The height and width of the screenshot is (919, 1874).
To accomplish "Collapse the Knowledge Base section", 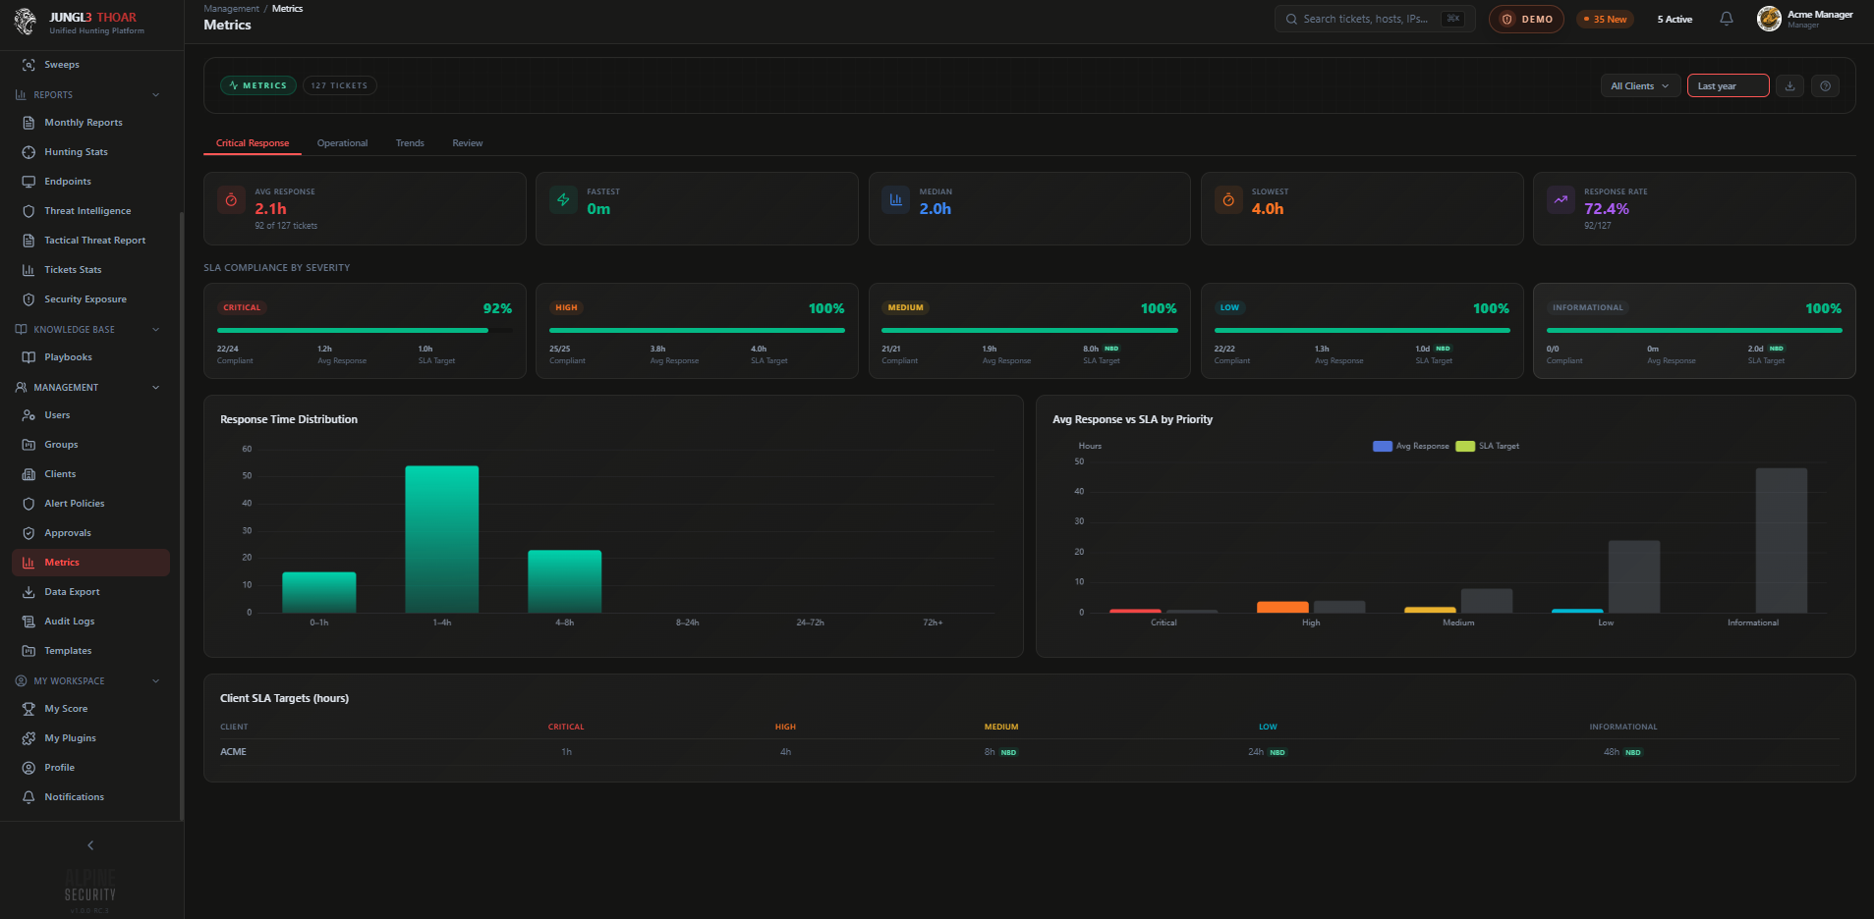I will click(155, 330).
